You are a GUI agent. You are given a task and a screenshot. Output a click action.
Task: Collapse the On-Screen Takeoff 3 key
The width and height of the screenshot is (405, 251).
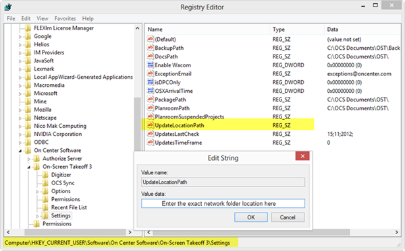point(29,168)
